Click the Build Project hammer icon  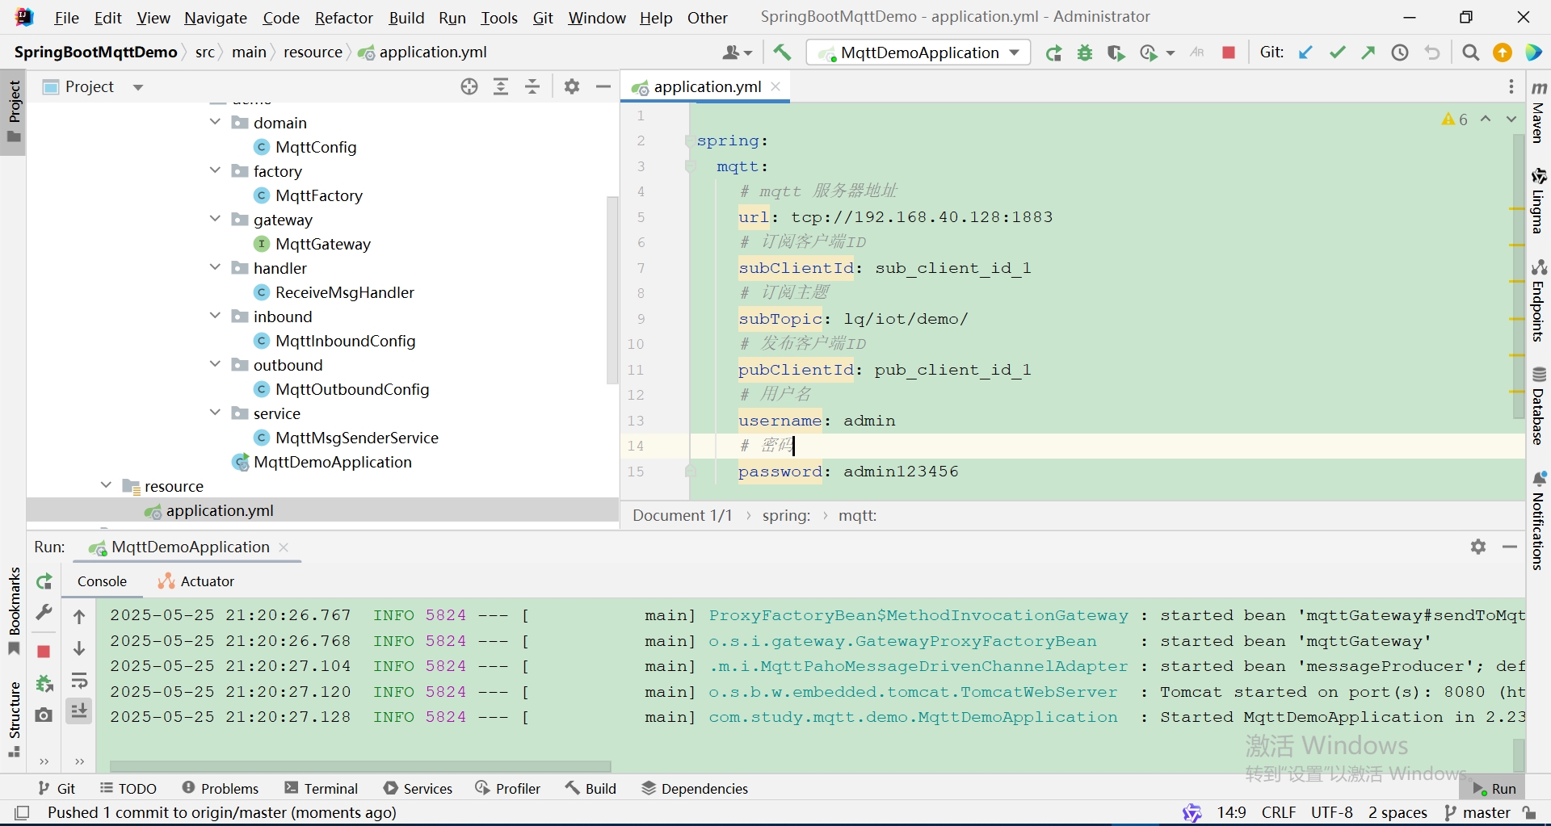782,52
